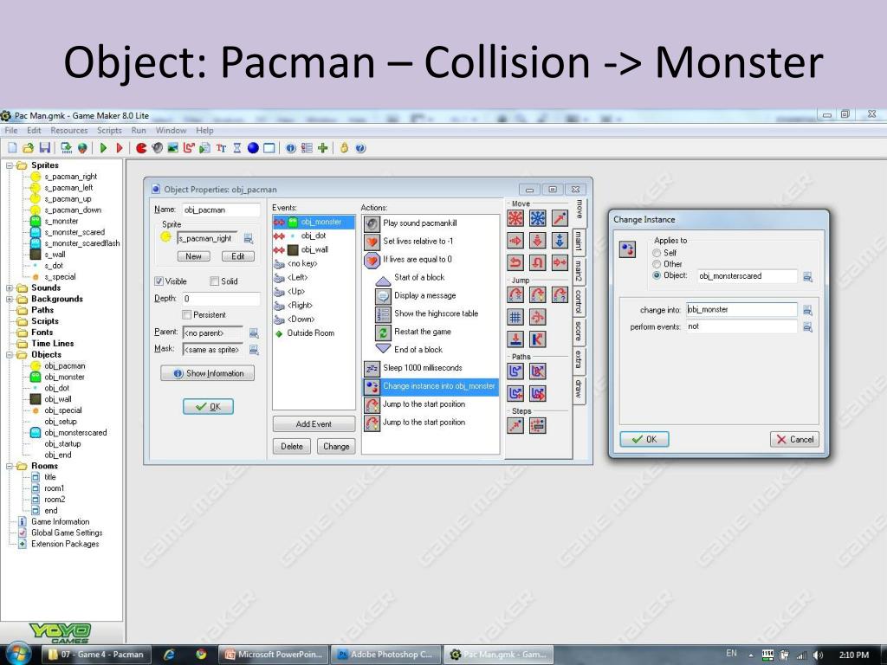The width and height of the screenshot is (887, 665).
Task: Open the 'change into' object picker menu
Action: [x=807, y=310]
